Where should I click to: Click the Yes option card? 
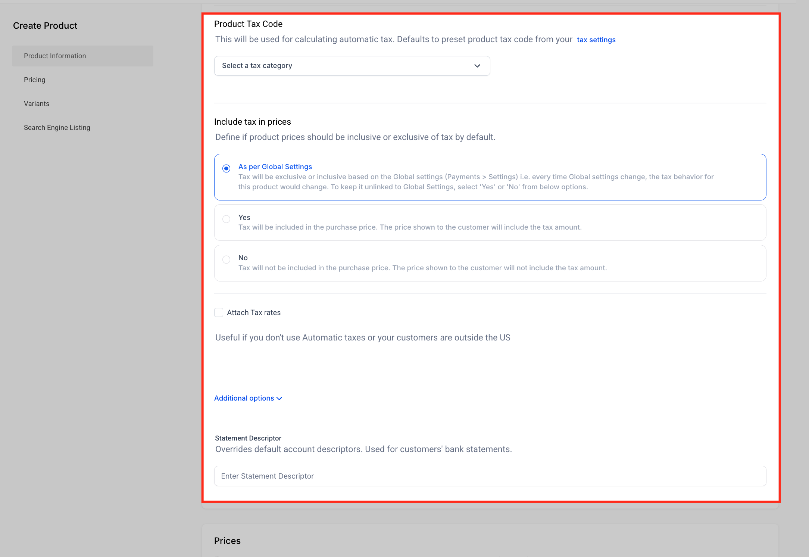tap(490, 223)
